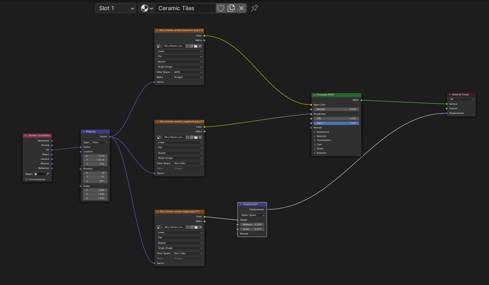This screenshot has height=285, width=489.
Task: Open the image browser icon on basecolor node
Action: [x=159, y=46]
